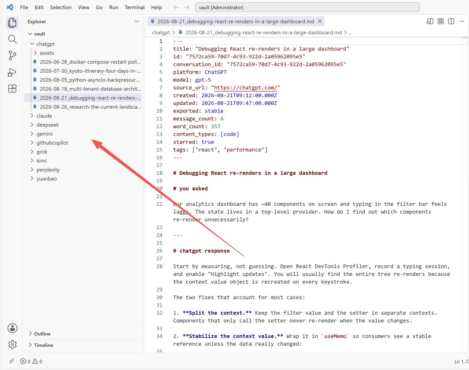The height and width of the screenshot is (370, 469).
Task: Go back with the left arrow
Action: point(176,7)
